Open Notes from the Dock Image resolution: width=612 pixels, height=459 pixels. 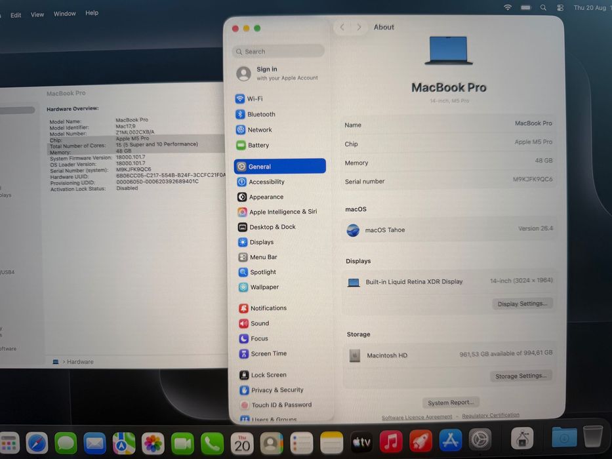[x=331, y=443]
